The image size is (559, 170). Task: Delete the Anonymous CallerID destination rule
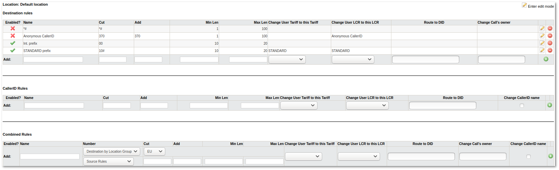[x=550, y=36]
